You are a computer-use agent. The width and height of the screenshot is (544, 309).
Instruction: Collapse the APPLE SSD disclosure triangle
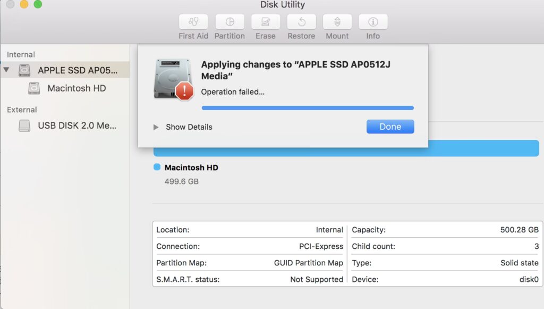point(6,70)
